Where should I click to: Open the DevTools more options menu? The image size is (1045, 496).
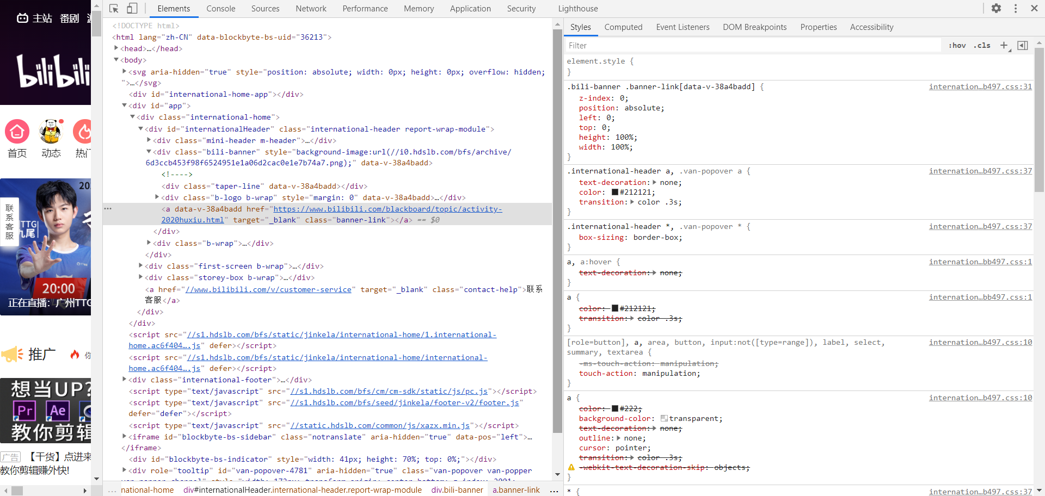(x=1016, y=8)
